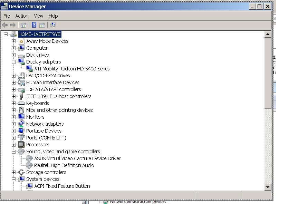Viewport: 308px width, 204px height.
Task: Open the View menu
Action: [x=39, y=16]
